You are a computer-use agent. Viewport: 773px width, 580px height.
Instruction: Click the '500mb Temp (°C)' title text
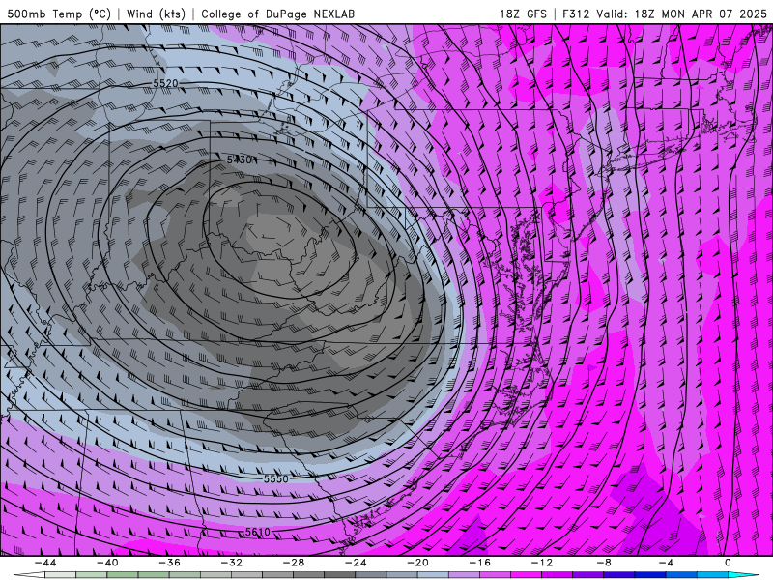pos(59,14)
